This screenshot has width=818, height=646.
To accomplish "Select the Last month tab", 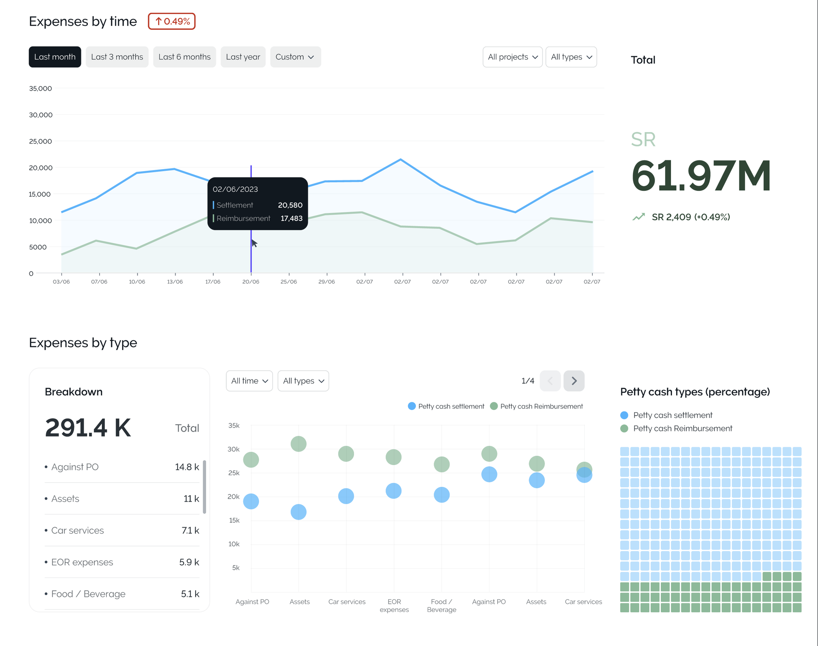I will pos(55,57).
